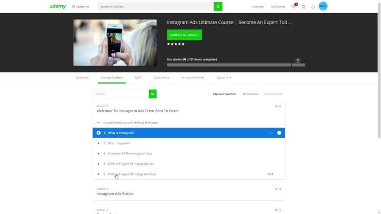Open lecture 2 Why Instagram?

click(x=119, y=143)
